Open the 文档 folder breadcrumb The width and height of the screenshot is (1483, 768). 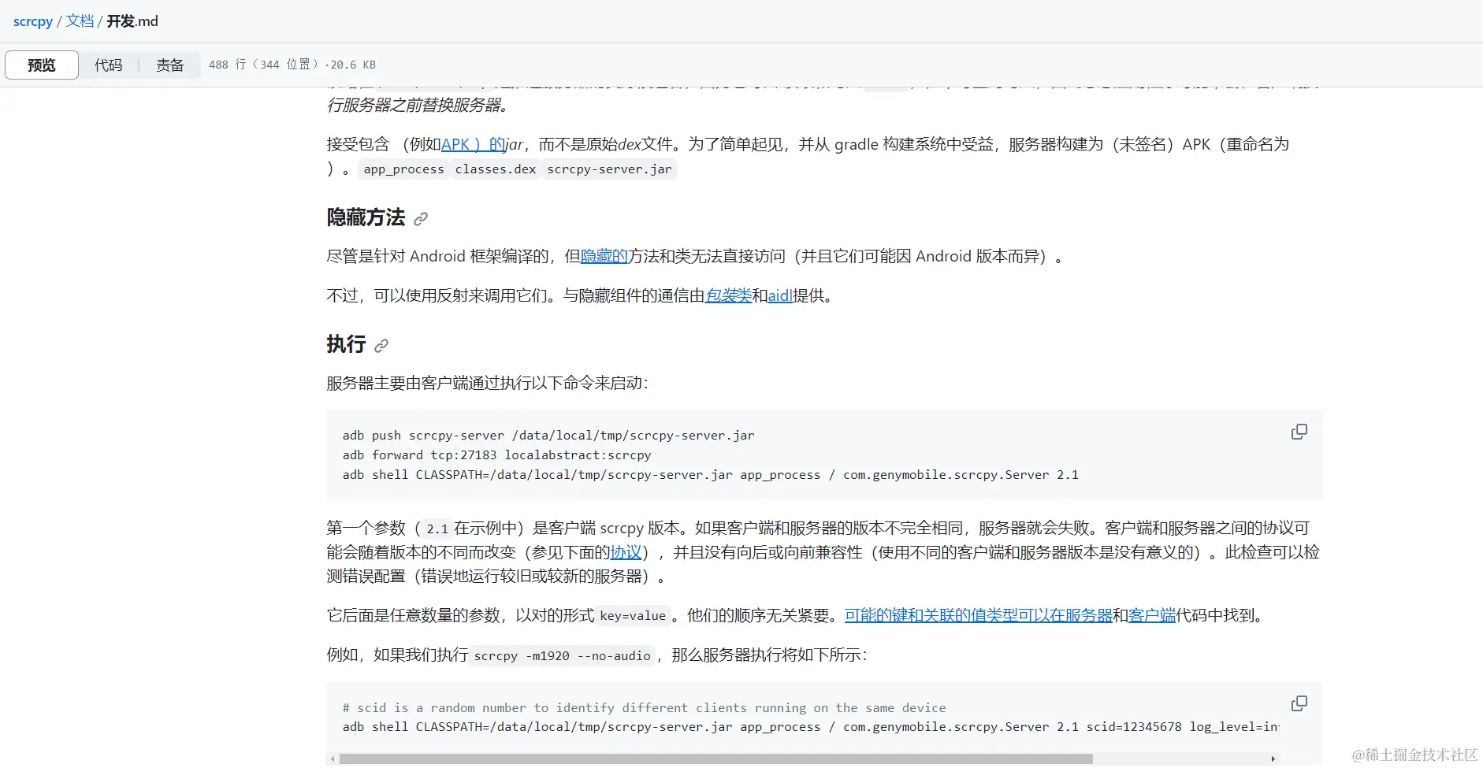tap(80, 21)
